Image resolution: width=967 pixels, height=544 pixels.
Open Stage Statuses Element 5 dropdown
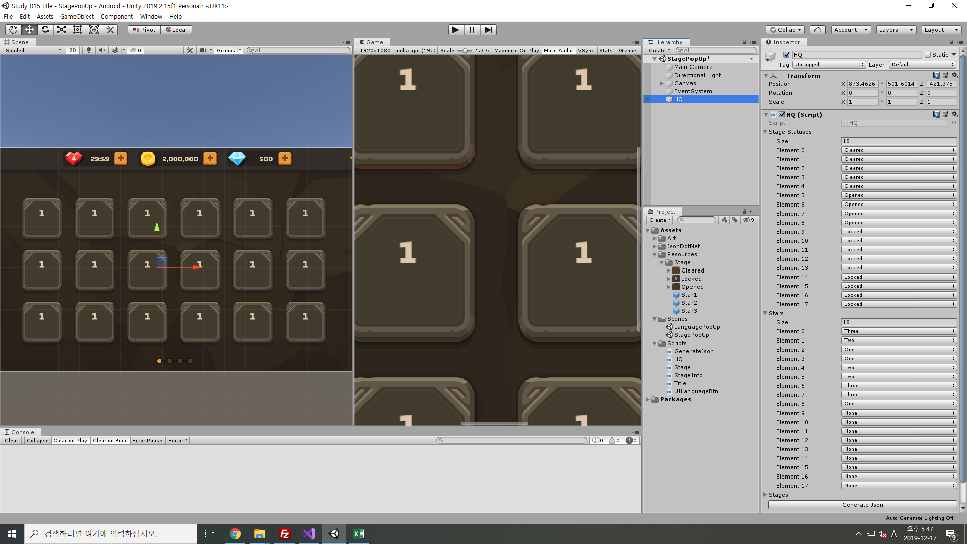tap(899, 195)
